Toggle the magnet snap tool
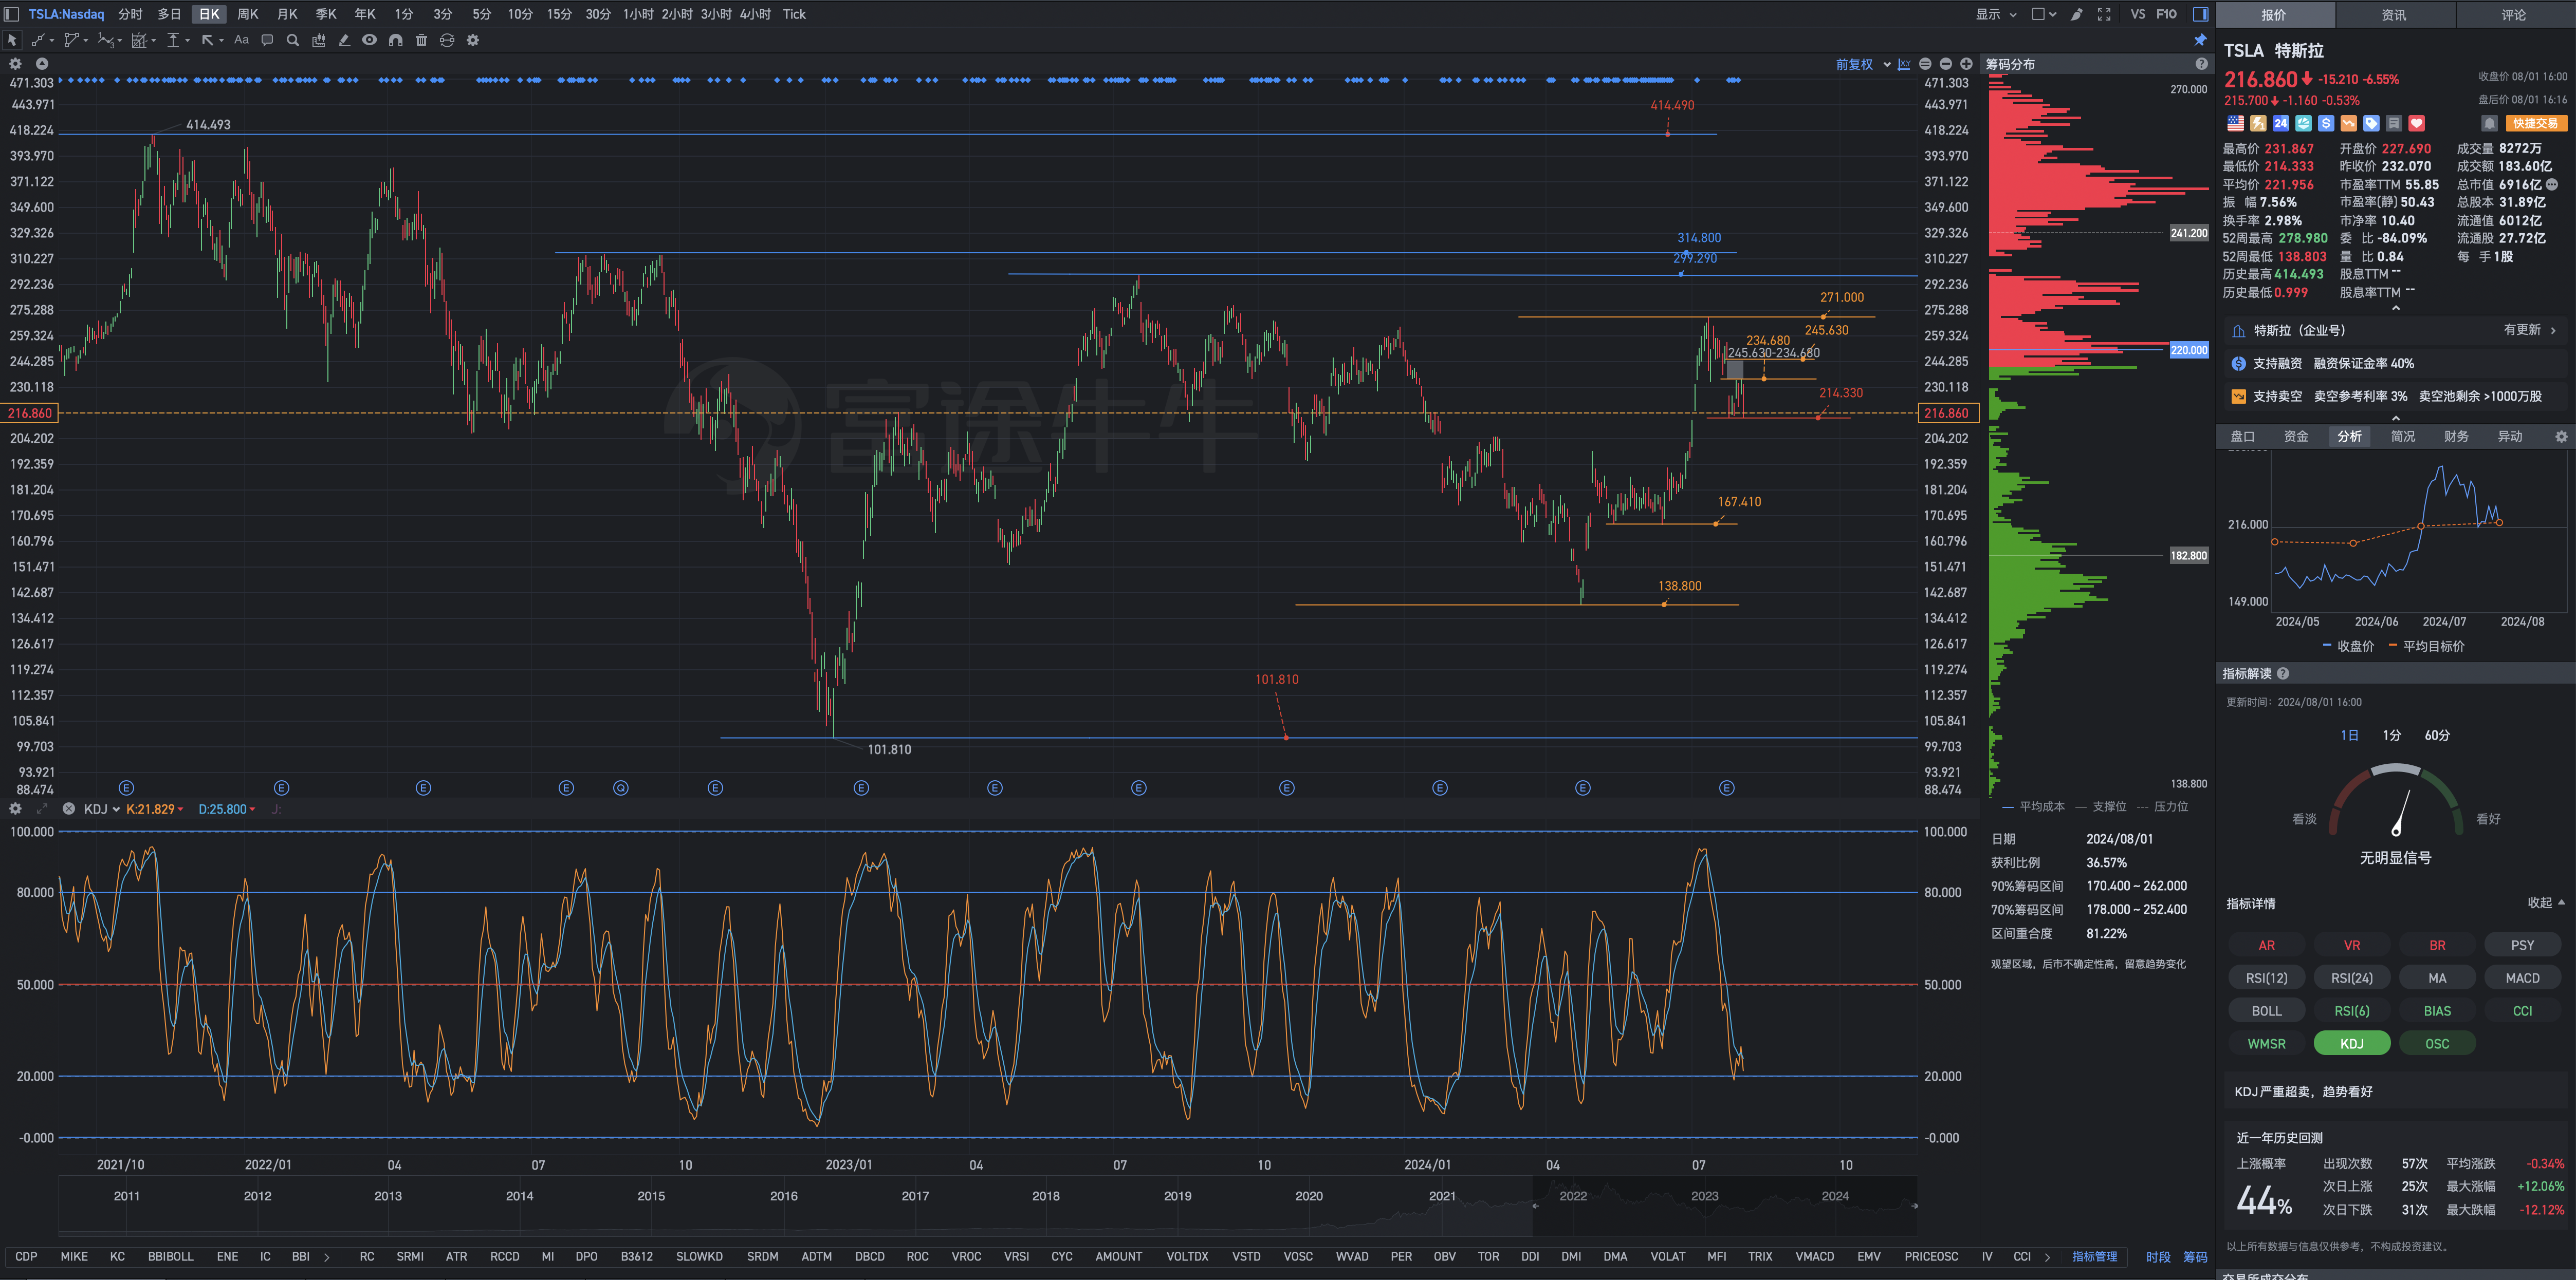Screen dimensions: 2576x1280 point(396,41)
